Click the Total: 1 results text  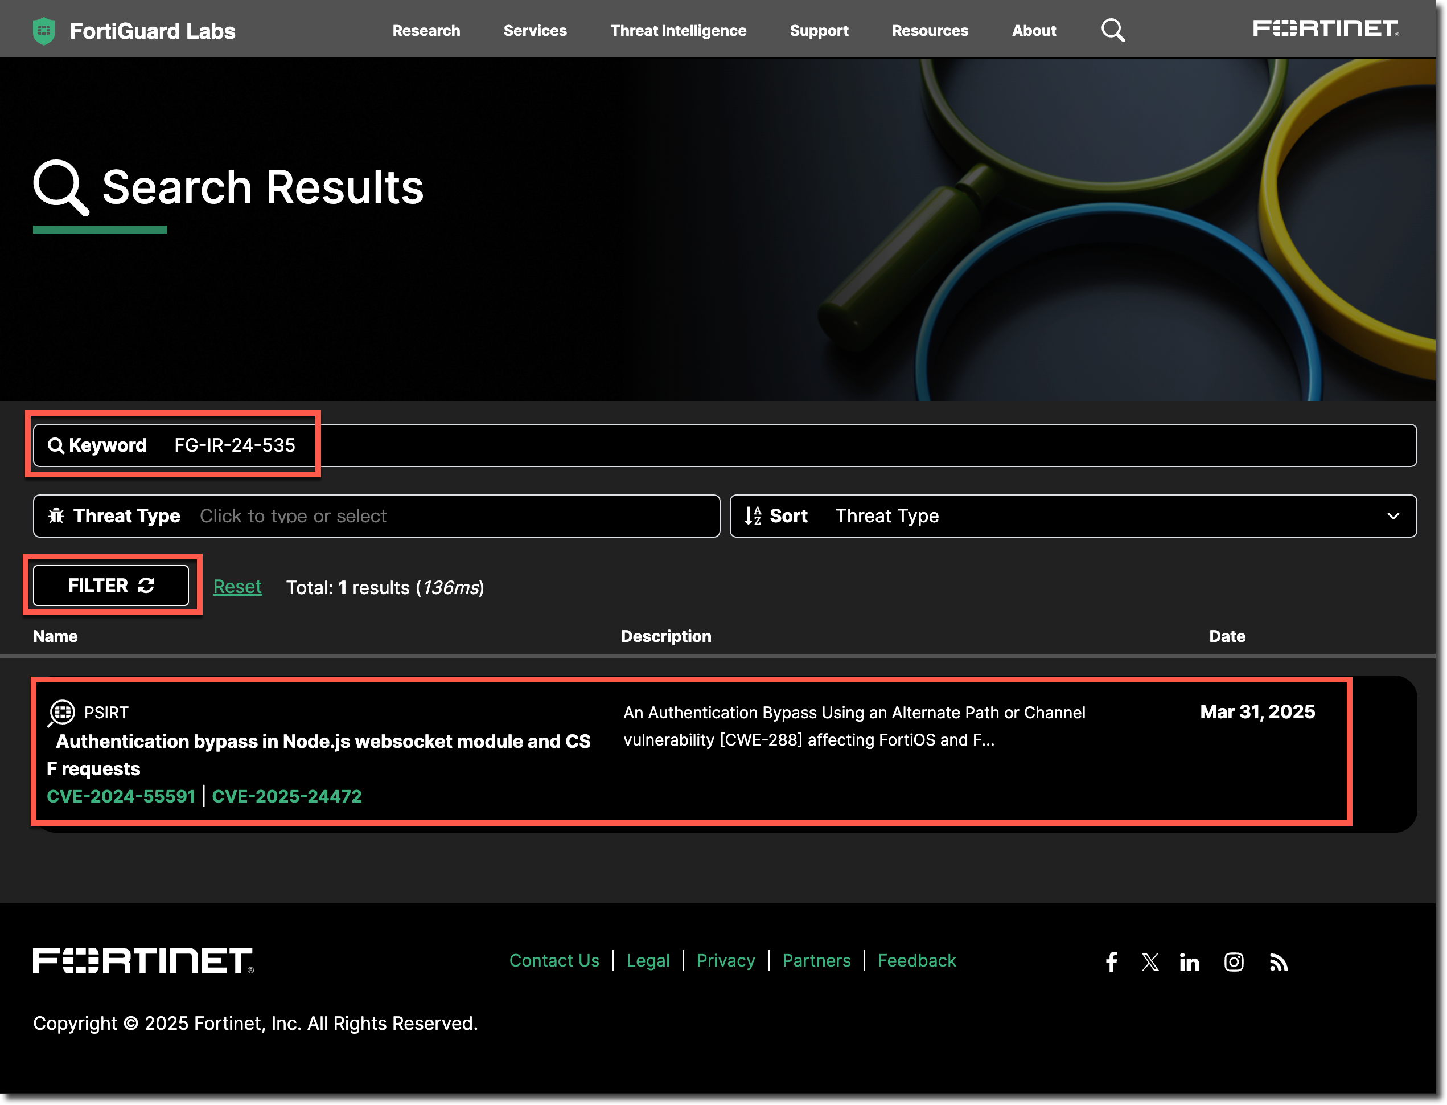pyautogui.click(x=385, y=587)
